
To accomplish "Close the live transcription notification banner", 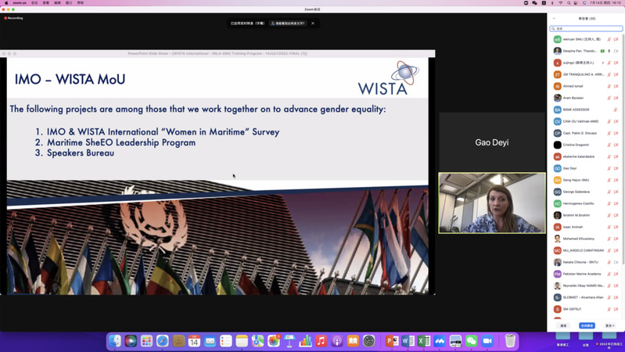I will 313,23.
